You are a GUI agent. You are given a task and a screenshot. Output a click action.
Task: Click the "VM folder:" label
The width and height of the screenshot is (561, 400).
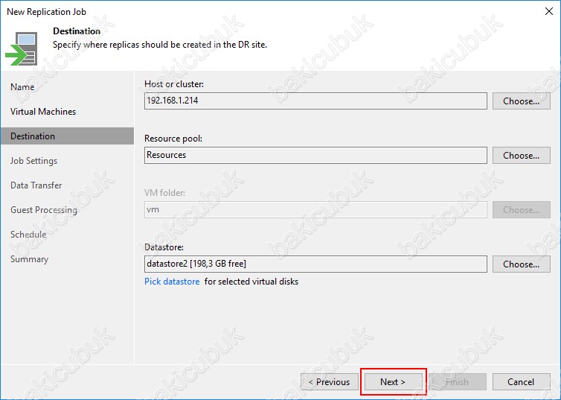pos(164,193)
